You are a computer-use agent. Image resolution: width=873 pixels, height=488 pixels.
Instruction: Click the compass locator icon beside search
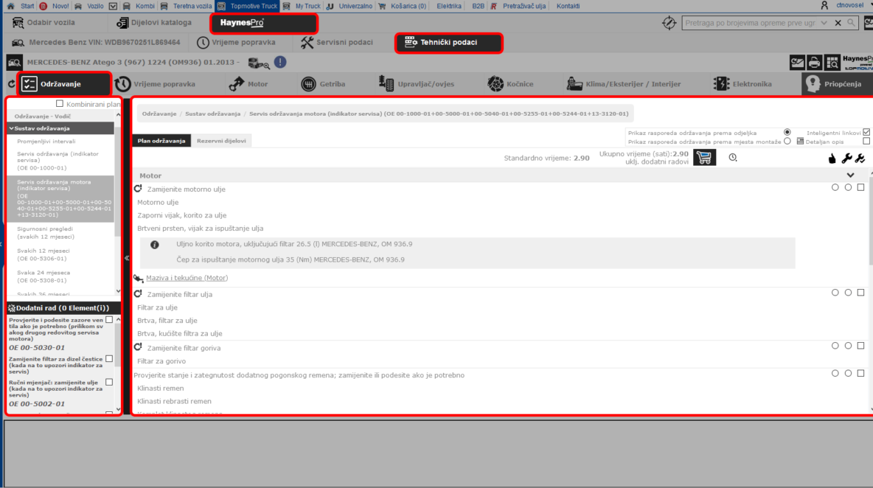(x=669, y=23)
